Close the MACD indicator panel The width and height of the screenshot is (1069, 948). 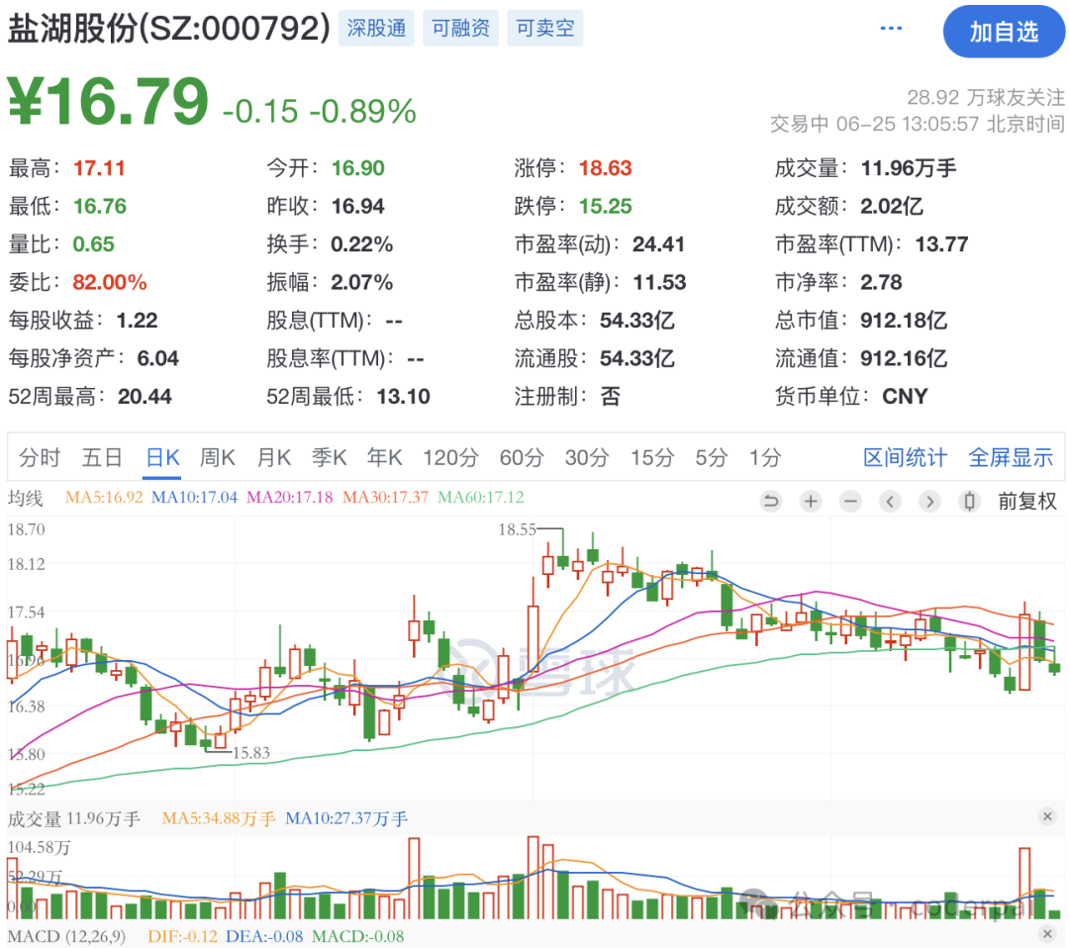pyautogui.click(x=1047, y=934)
